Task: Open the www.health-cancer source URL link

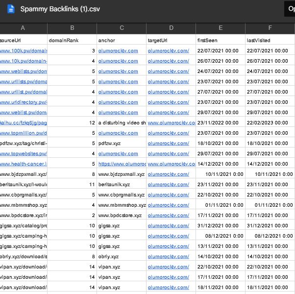Action: tap(24, 164)
